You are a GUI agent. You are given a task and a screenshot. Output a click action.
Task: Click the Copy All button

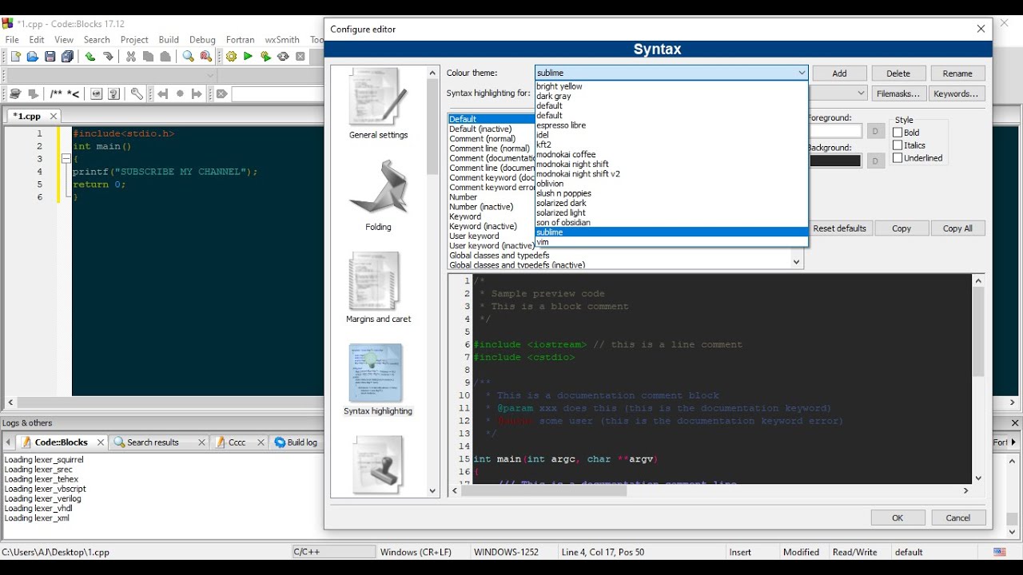957,228
